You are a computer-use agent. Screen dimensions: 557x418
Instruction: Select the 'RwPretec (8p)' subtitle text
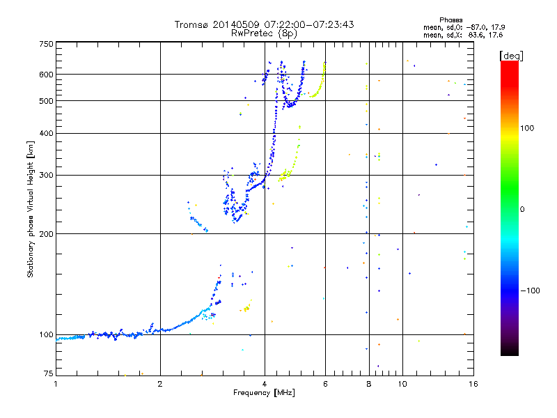coord(264,33)
